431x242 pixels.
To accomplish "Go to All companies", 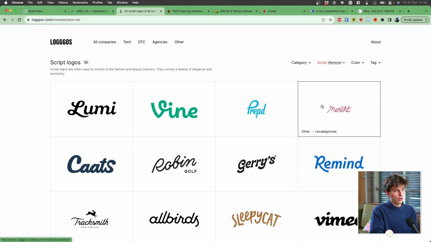I will (x=104, y=42).
